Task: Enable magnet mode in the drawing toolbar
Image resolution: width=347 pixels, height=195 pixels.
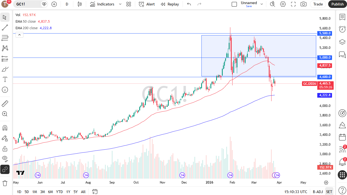Action: click(x=5, y=128)
